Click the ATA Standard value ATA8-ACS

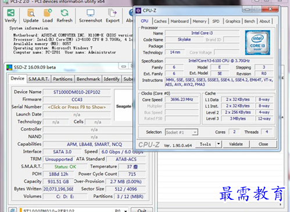[126, 159]
